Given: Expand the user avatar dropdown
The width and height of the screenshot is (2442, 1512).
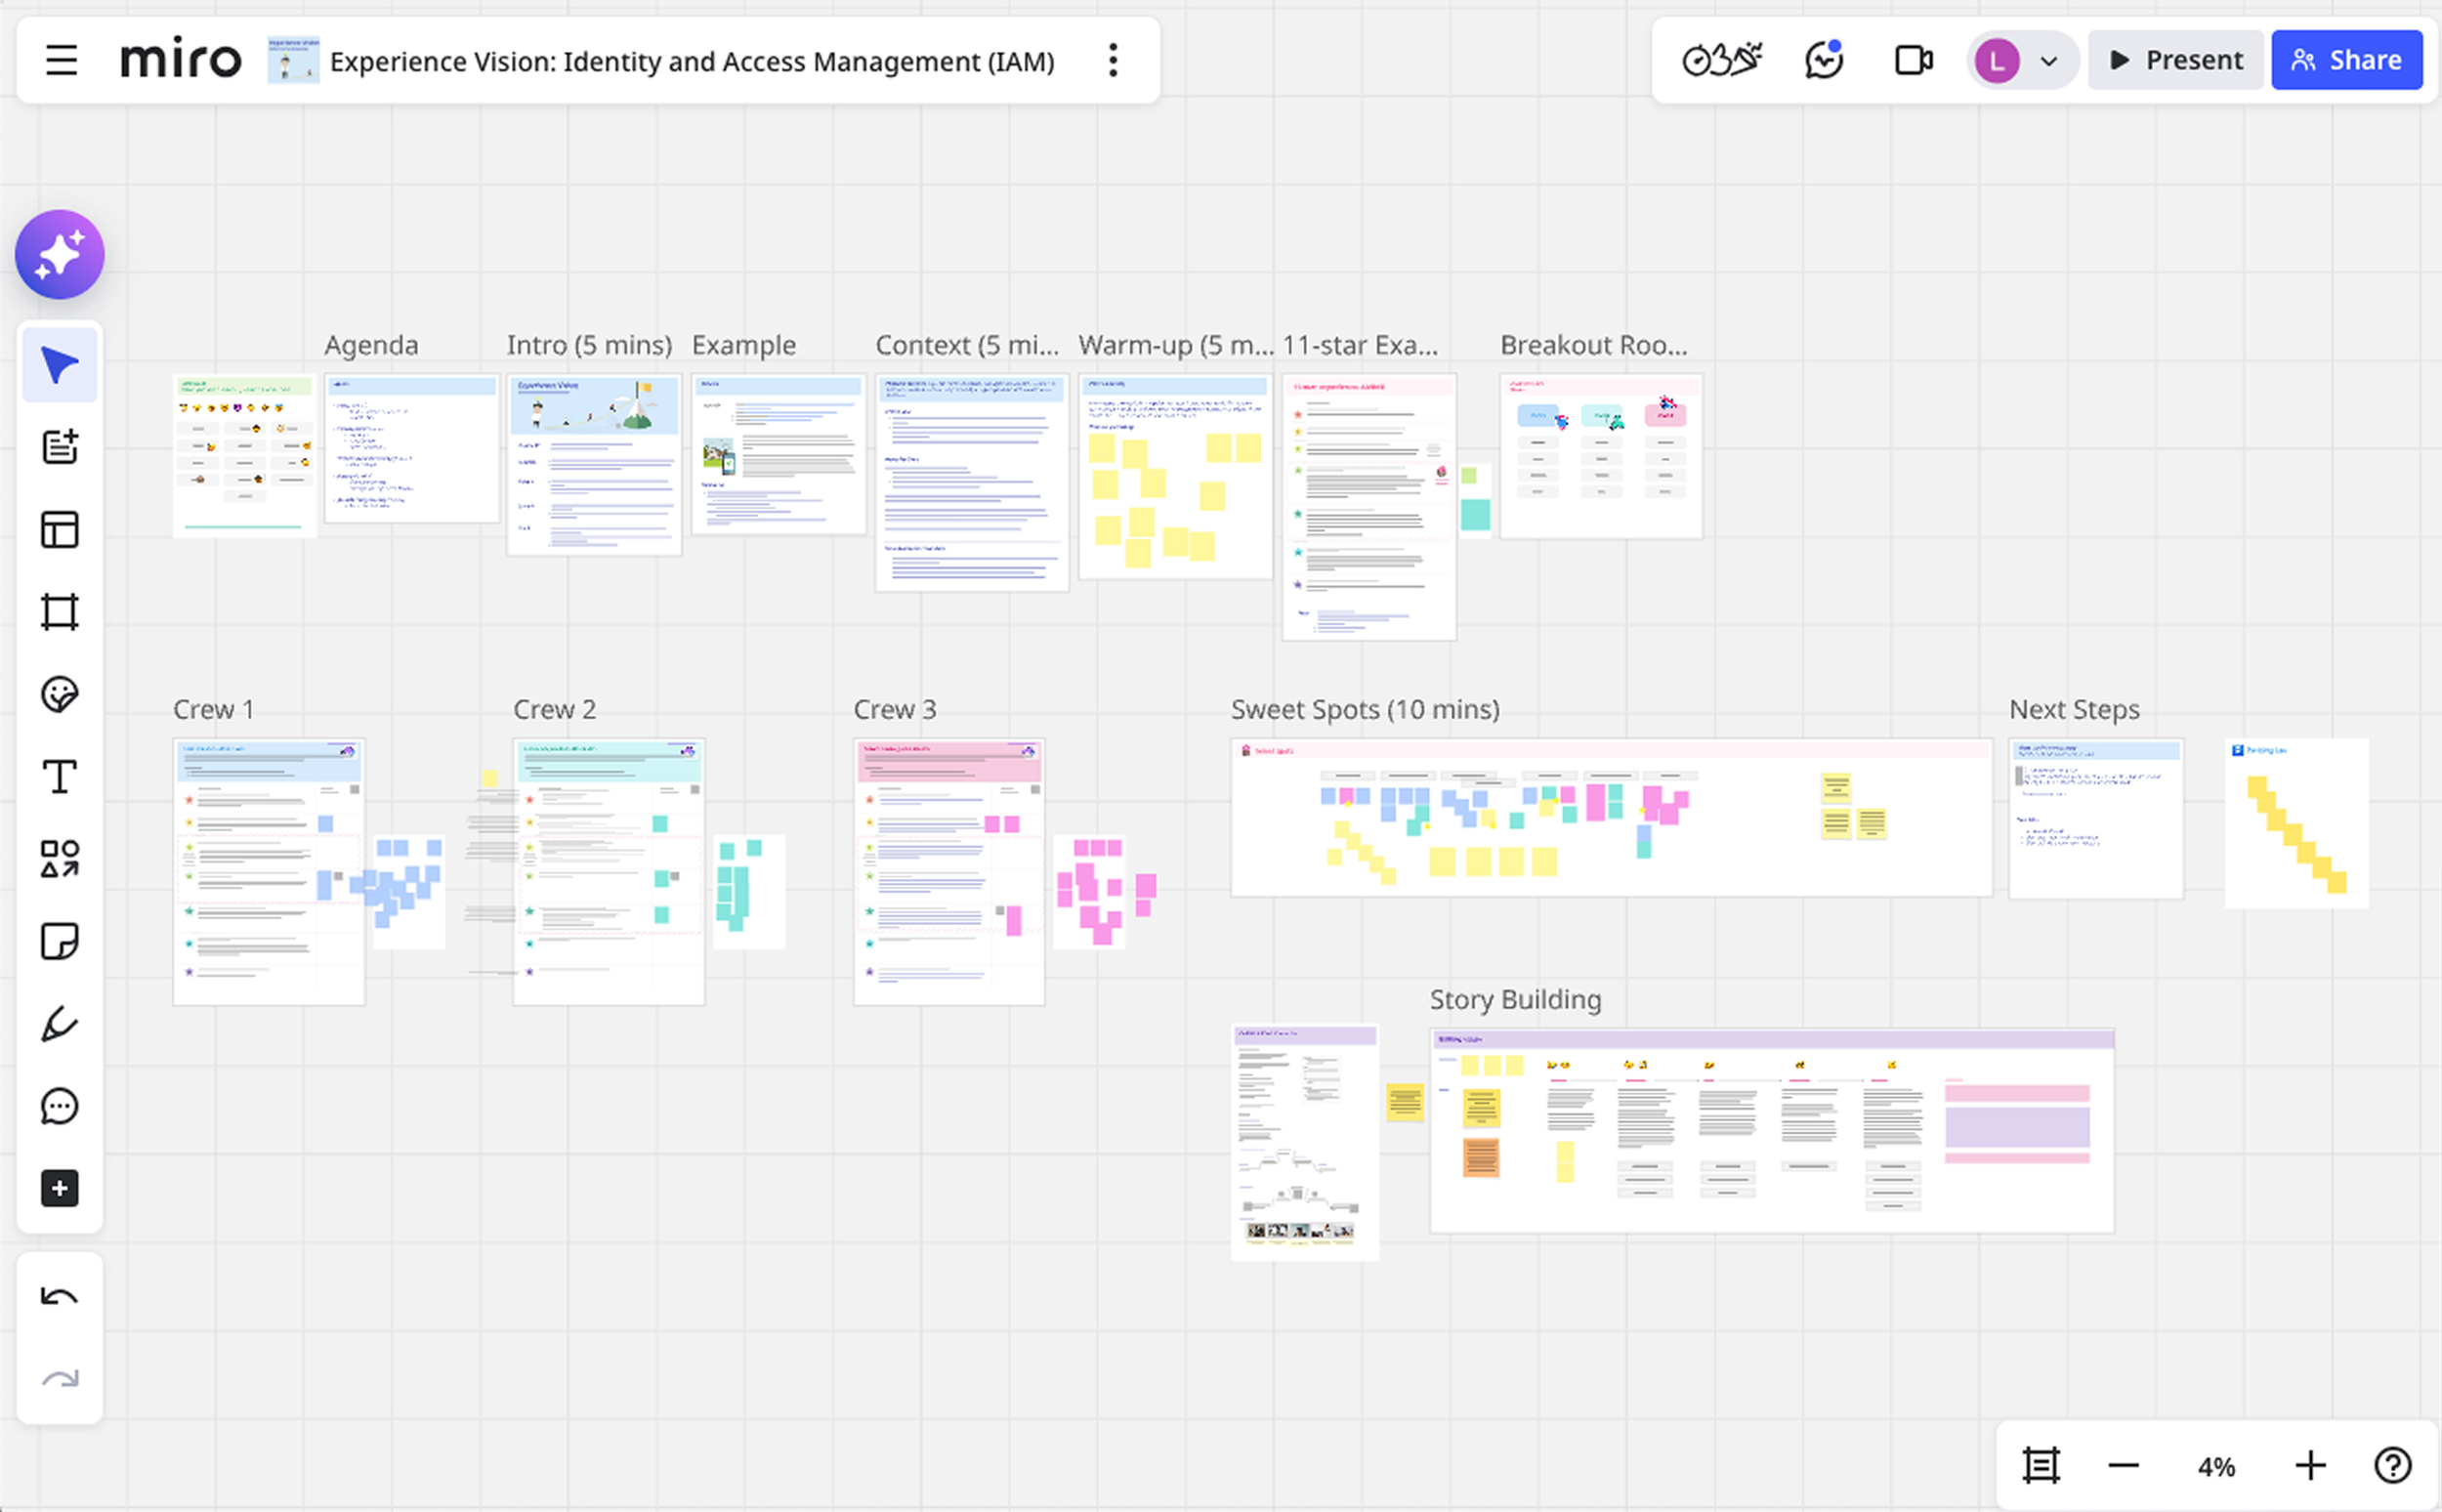Looking at the screenshot, I should coord(2049,60).
